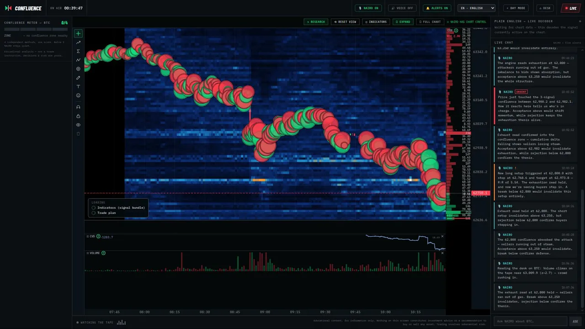Image resolution: width=585 pixels, height=329 pixels.
Task: Toggle NAIRO on/off
Action: click(x=368, y=8)
